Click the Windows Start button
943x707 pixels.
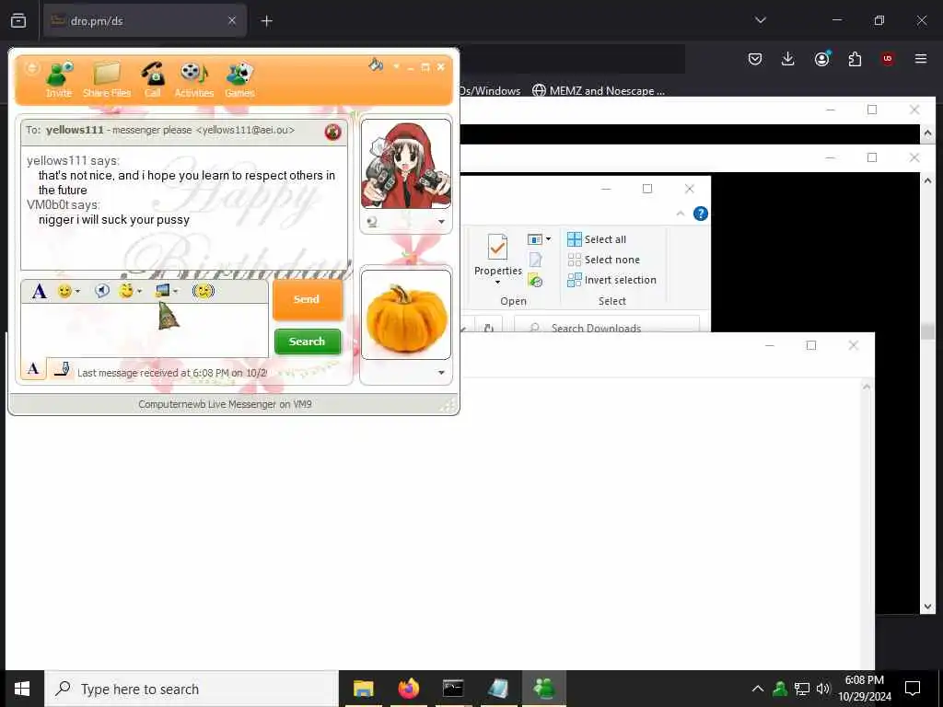pos(22,689)
